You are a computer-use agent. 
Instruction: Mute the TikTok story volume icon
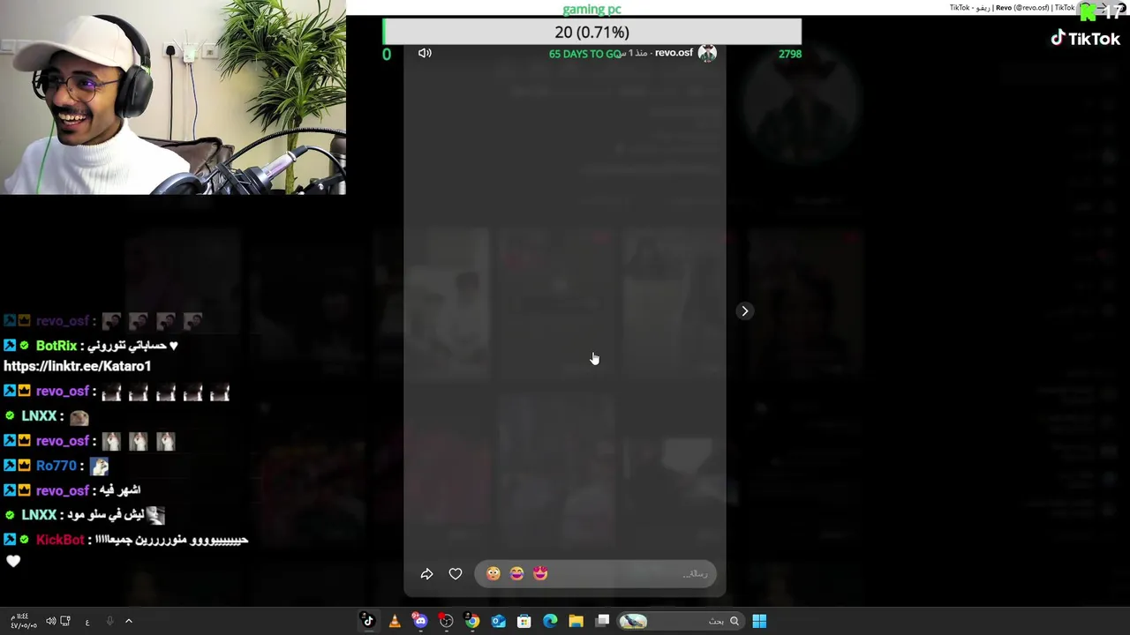(x=425, y=53)
